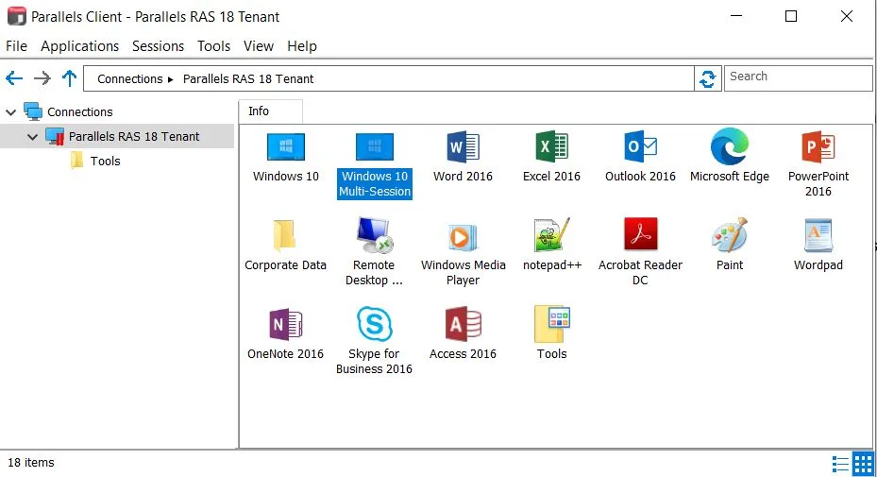Collapse the Connections tree node

[11, 112]
